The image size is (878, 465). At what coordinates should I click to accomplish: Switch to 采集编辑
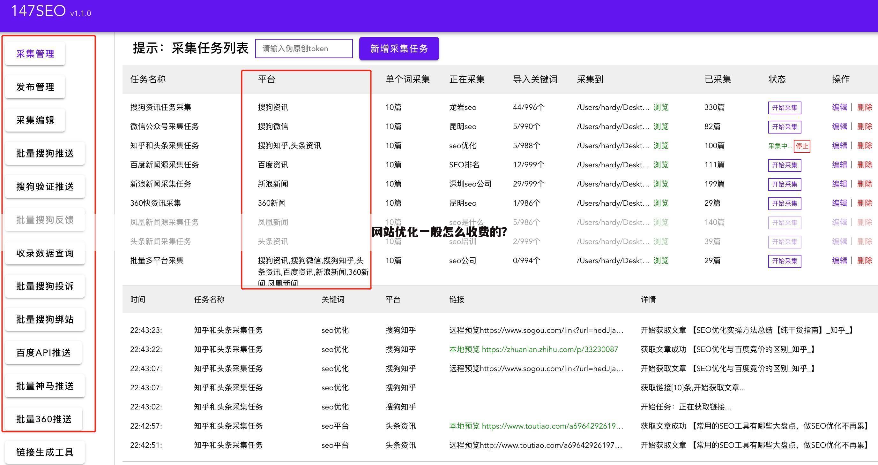(x=34, y=120)
